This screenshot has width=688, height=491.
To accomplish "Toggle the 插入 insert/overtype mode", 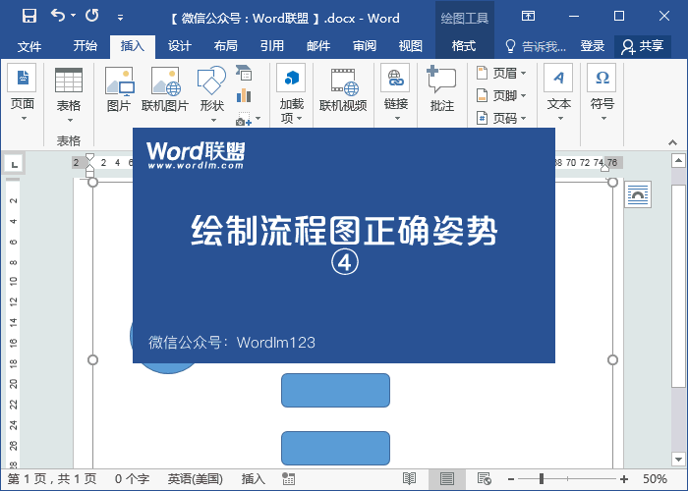I will click(x=254, y=479).
